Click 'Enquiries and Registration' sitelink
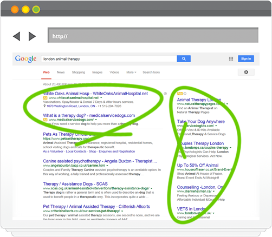This screenshot has width=272, height=237. 117,152
